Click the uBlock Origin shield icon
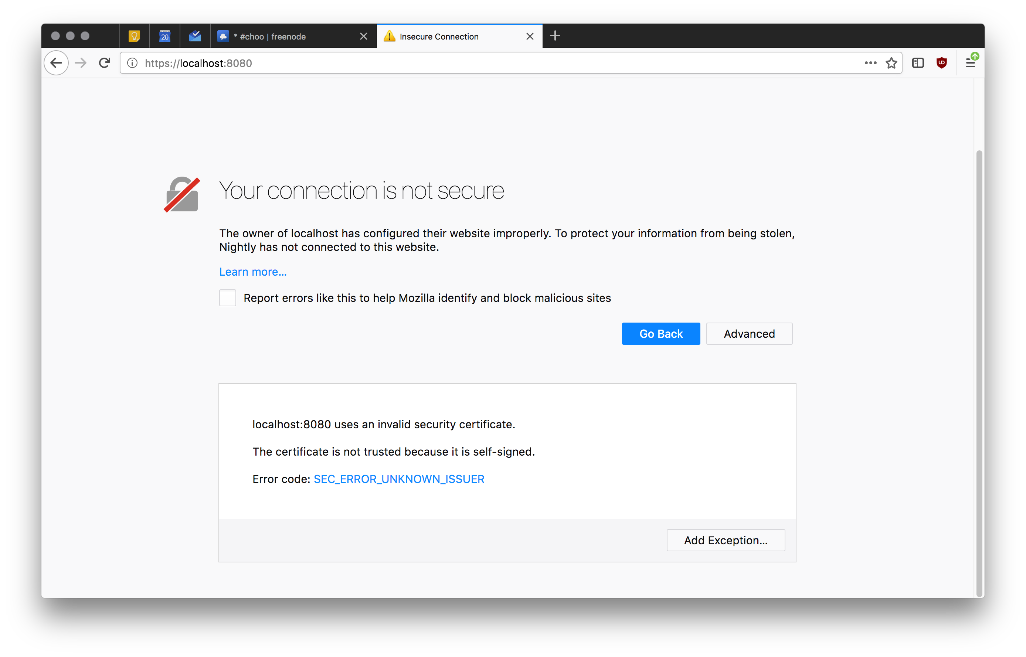1026x657 pixels. coord(941,63)
